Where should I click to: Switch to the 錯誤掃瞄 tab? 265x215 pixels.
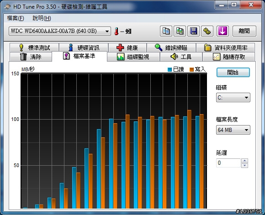(171, 47)
